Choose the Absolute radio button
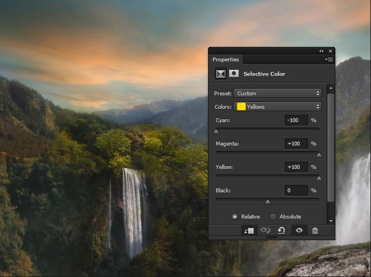 [x=273, y=216]
